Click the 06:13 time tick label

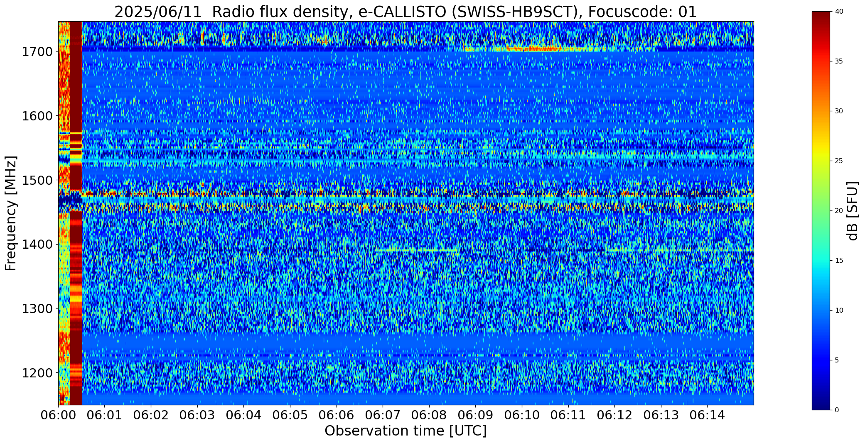click(661, 415)
